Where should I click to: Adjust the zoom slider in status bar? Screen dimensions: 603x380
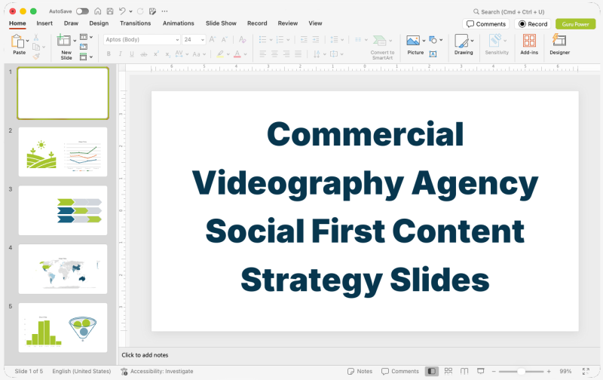coord(521,371)
